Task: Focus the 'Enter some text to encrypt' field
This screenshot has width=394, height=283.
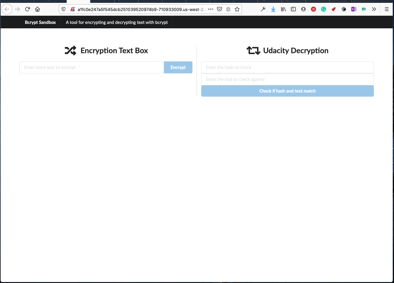Action: tap(92, 67)
